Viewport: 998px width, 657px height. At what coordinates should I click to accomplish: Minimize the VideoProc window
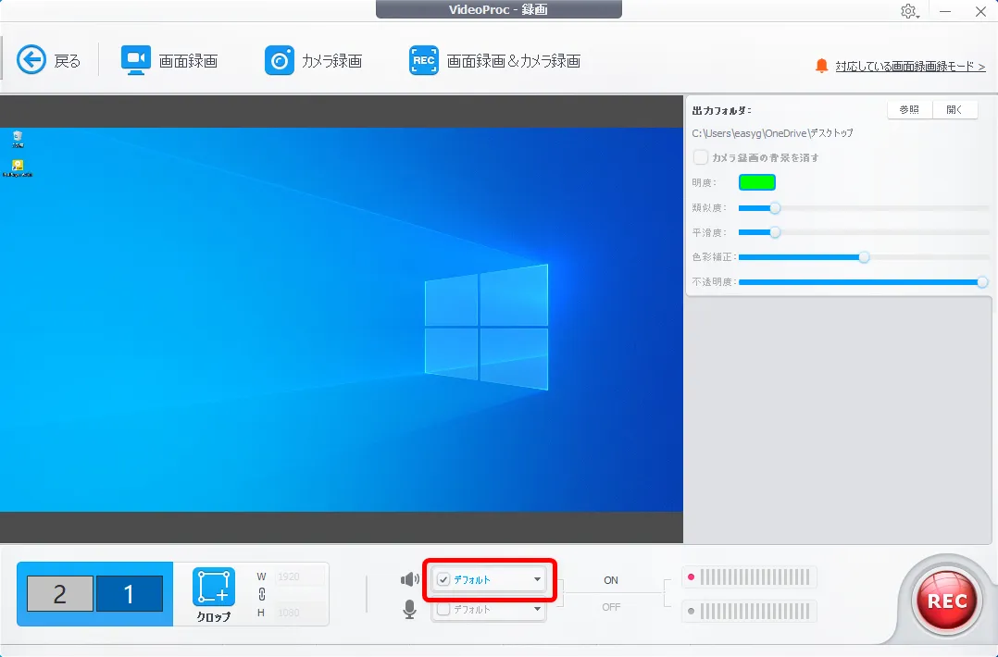click(x=945, y=11)
